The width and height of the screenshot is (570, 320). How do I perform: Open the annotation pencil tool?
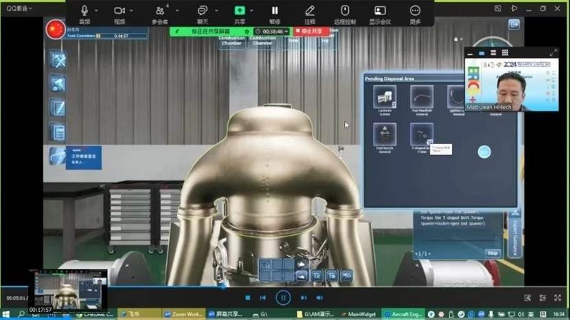[x=310, y=10]
